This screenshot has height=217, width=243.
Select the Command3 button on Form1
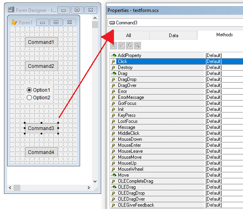point(41,128)
